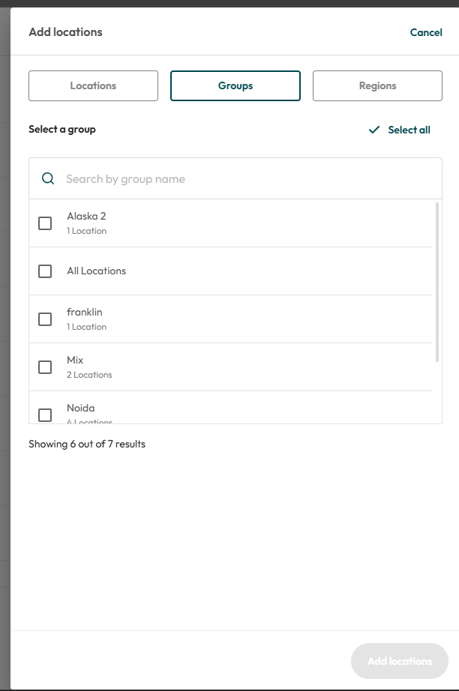The width and height of the screenshot is (459, 691).
Task: Click the All Locations row label
Action: 97,271
